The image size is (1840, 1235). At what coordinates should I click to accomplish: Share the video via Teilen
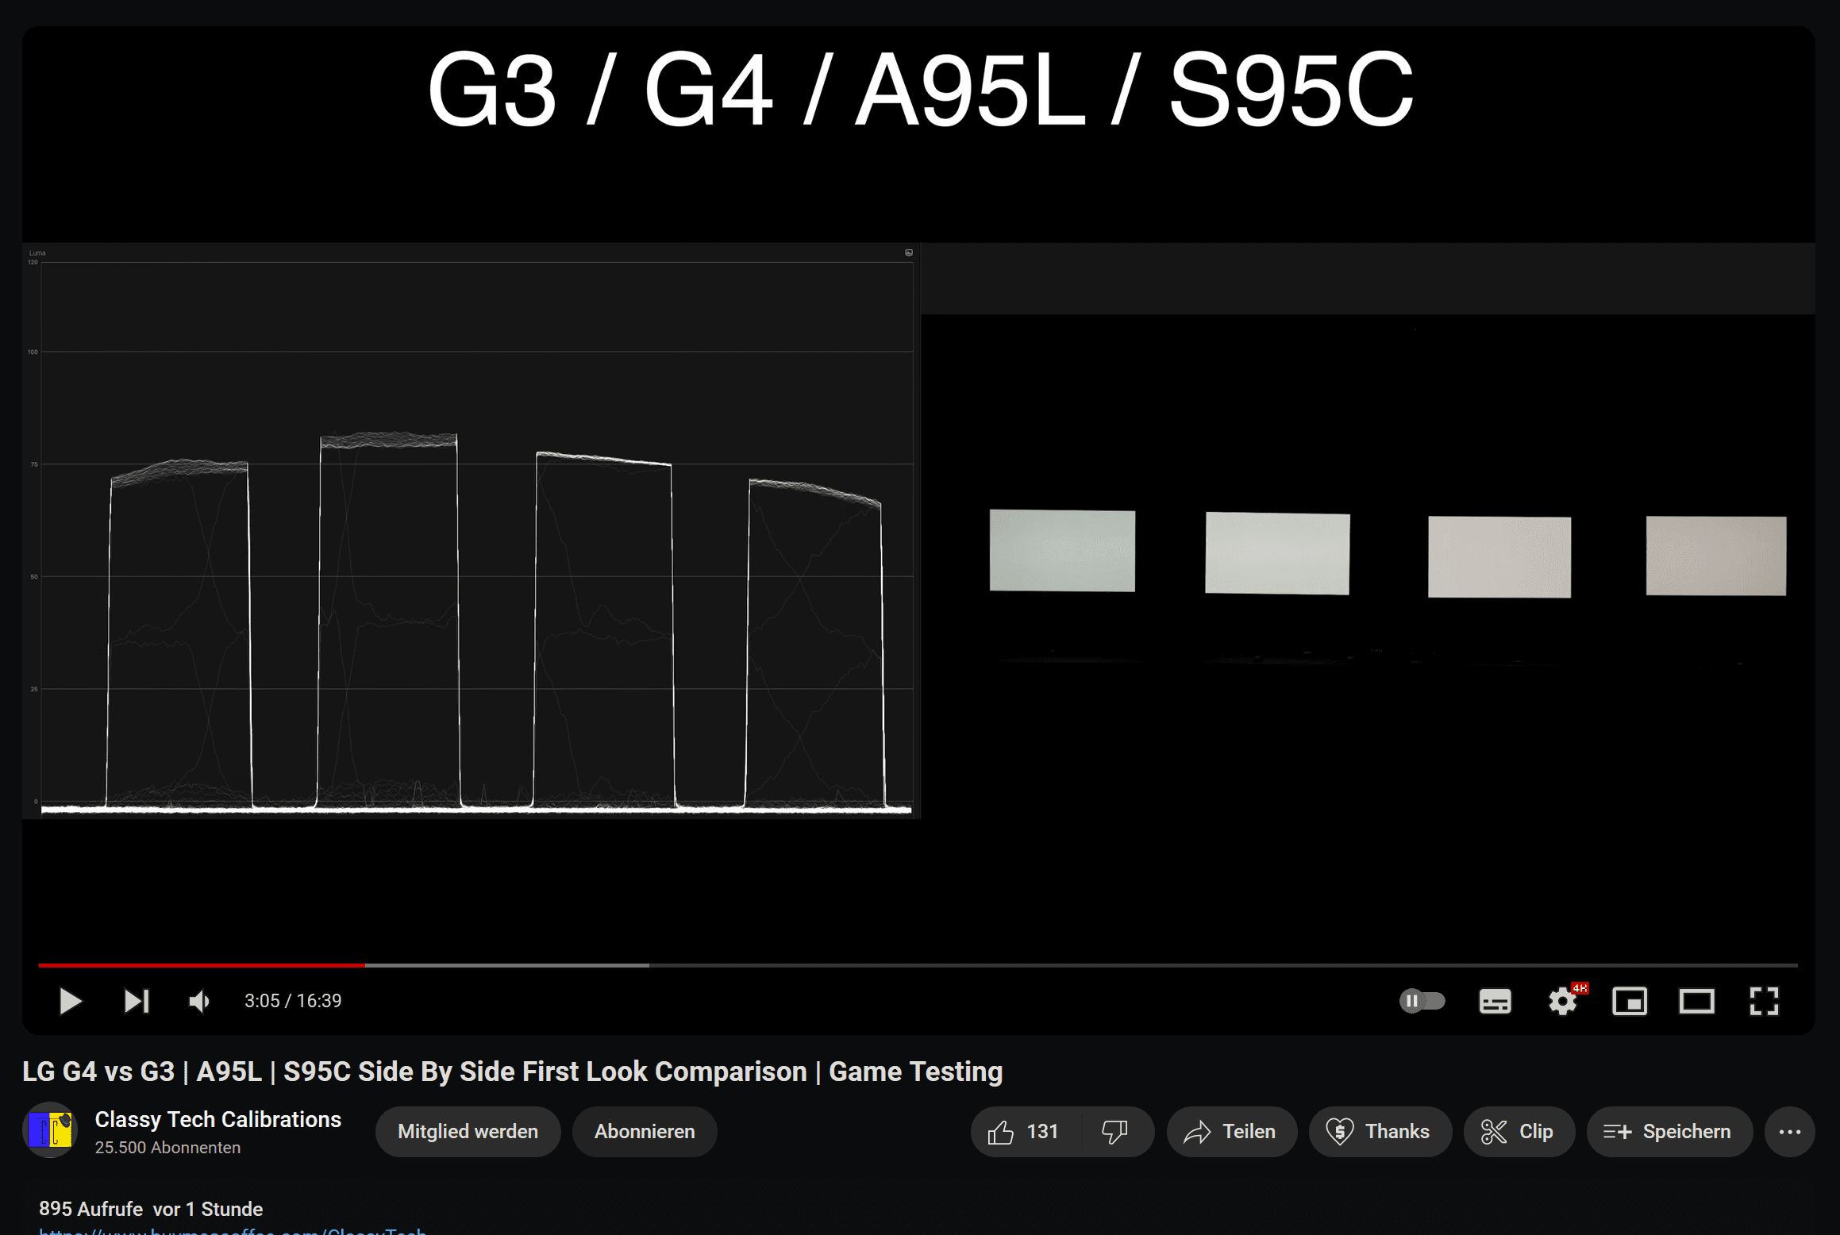1231,1131
